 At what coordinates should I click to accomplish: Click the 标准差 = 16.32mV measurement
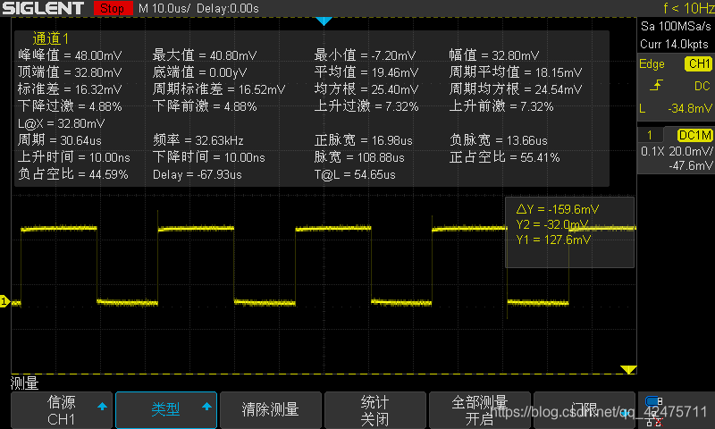coord(70,88)
